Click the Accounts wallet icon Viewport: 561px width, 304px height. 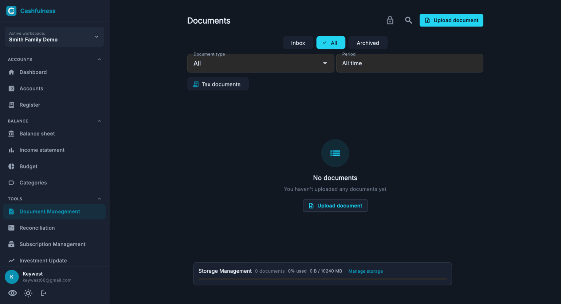11,89
